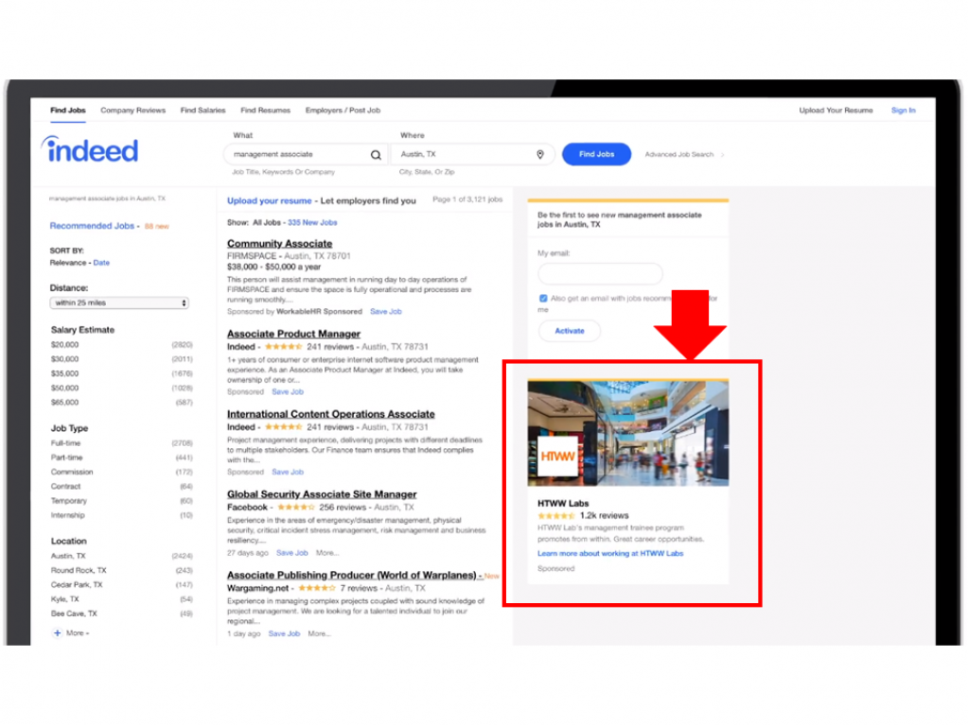
Task: Click the plus icon beside More locations
Action: (58, 632)
